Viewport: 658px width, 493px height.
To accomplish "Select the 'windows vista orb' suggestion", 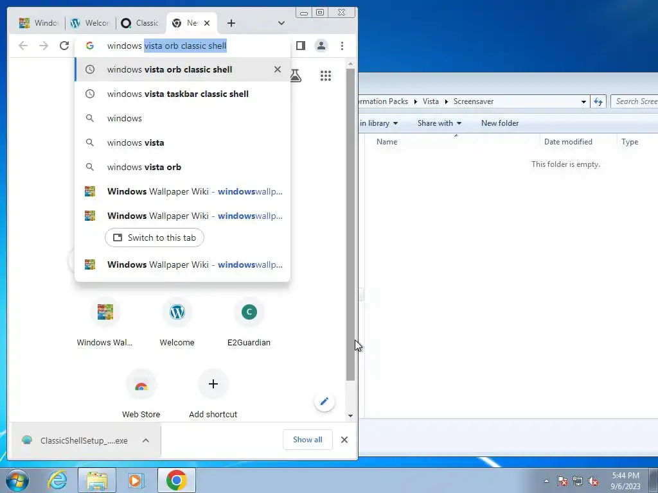I will 182,167.
